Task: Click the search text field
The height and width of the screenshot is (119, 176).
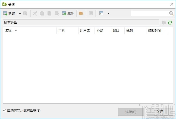Action: (149, 13)
